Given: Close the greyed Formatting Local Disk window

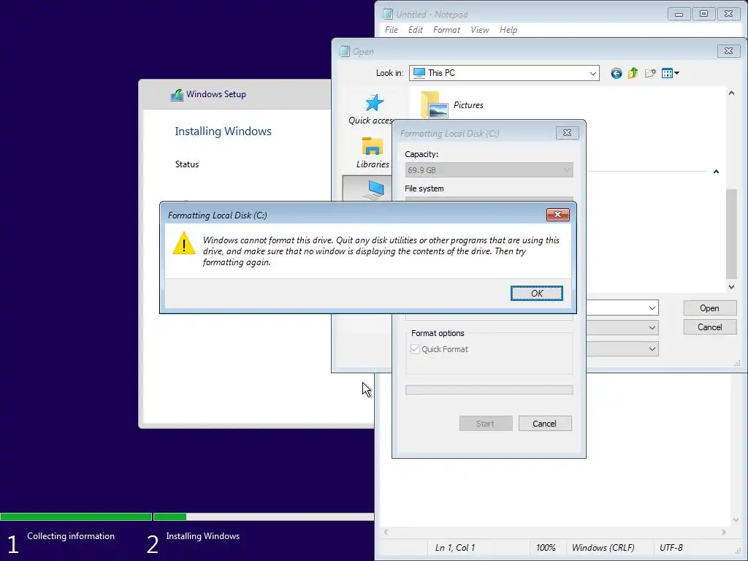Looking at the screenshot, I should click(567, 133).
